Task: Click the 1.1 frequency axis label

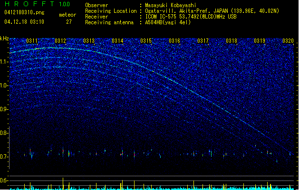Action: pos(4,62)
